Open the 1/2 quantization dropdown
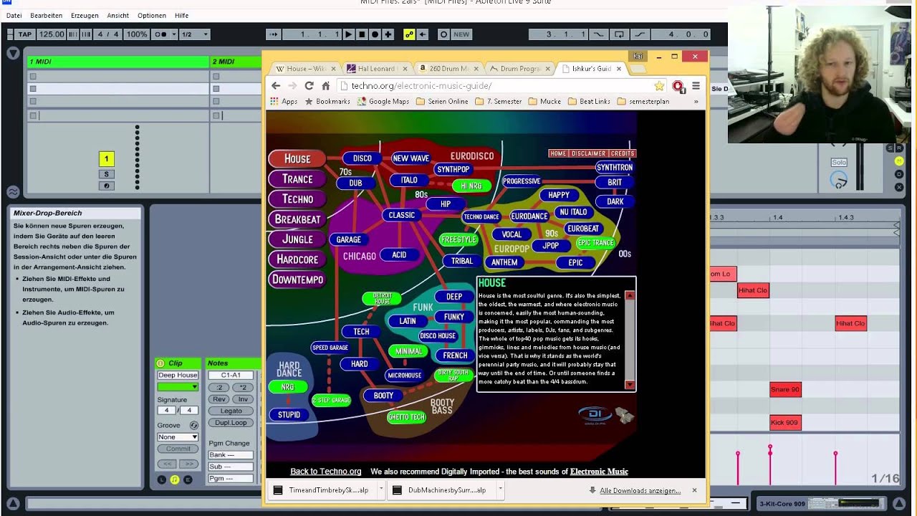Viewport: 917px width, 516px height. (x=195, y=34)
